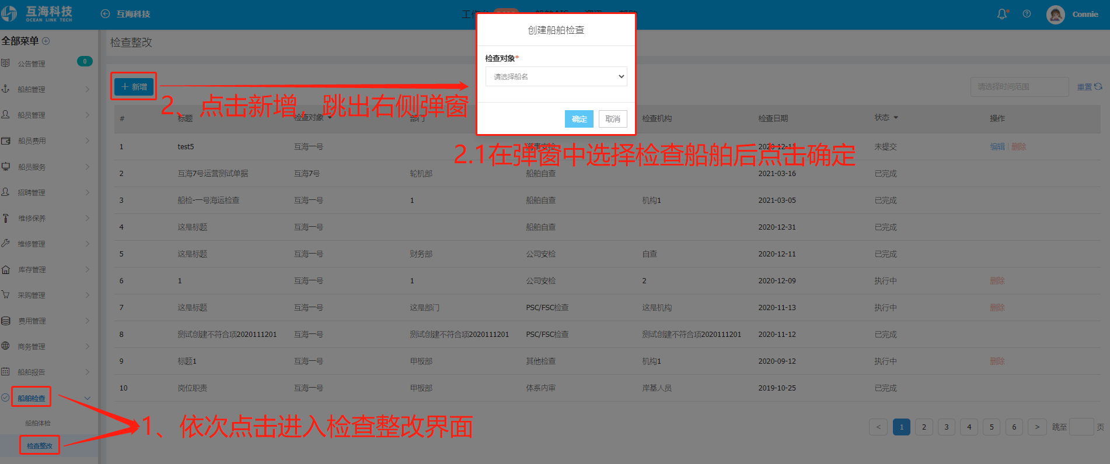Open the 公告管理 menu item
The image size is (1110, 464).
(x=32, y=64)
